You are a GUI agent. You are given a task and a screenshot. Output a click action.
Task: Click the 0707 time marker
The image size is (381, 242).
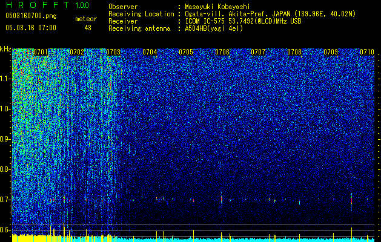pyautogui.click(x=258, y=52)
